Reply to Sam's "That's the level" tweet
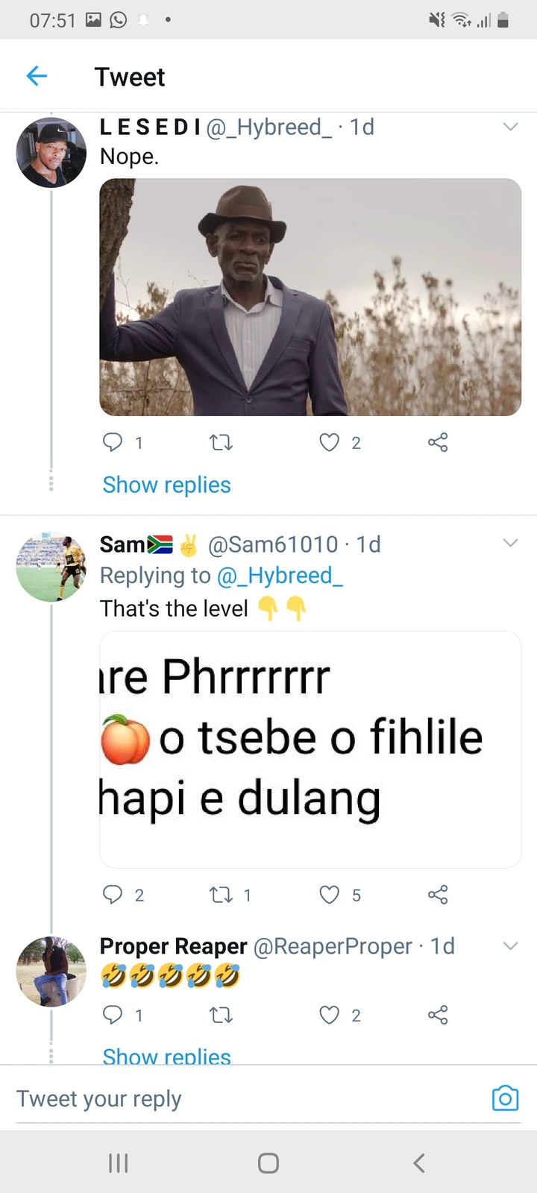The image size is (537, 1193). click(113, 894)
